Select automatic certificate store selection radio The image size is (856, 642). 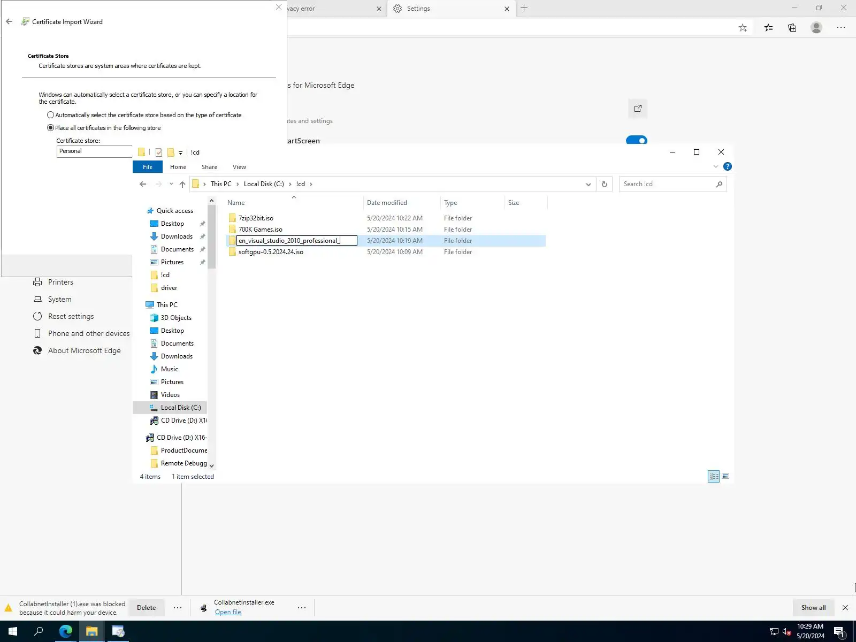coord(50,115)
